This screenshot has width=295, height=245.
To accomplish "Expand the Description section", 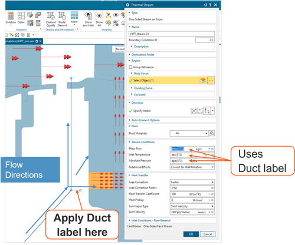I will tap(132, 47).
